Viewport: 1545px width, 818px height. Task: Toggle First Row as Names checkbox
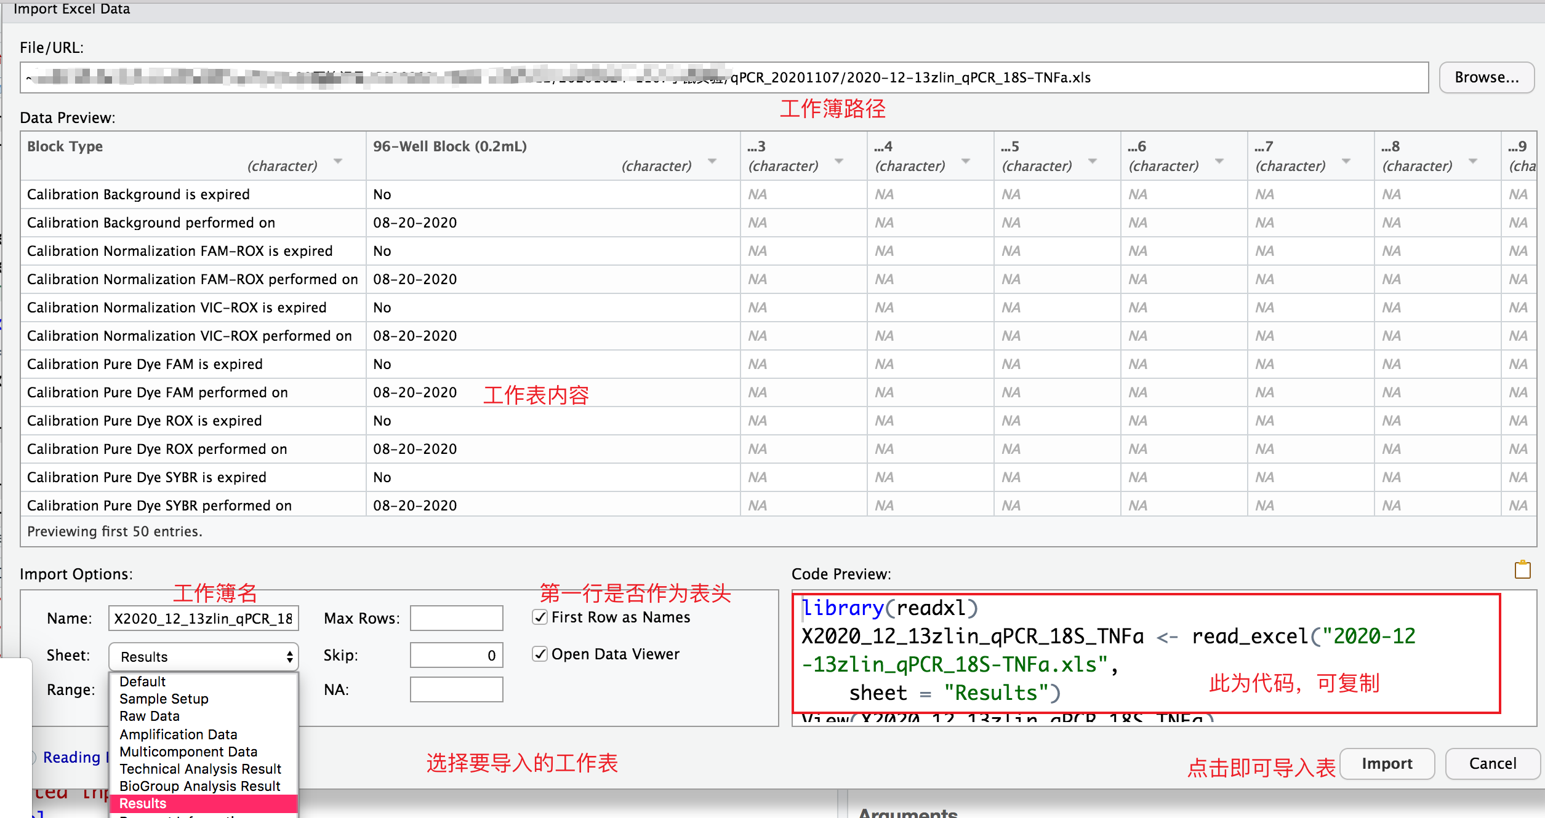tap(540, 617)
